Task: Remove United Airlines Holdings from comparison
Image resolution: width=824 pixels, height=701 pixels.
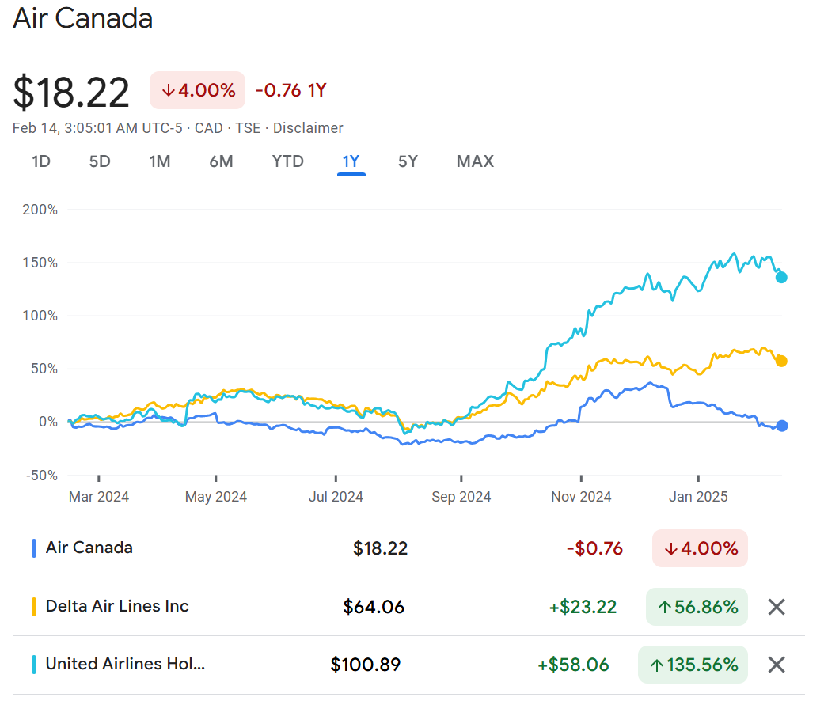Action: pyautogui.click(x=777, y=665)
